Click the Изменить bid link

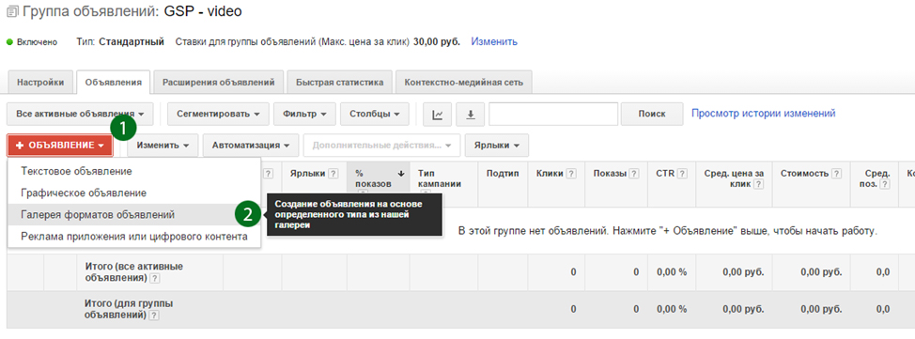(494, 42)
